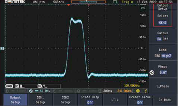Click the Go Back button

tap(165, 100)
